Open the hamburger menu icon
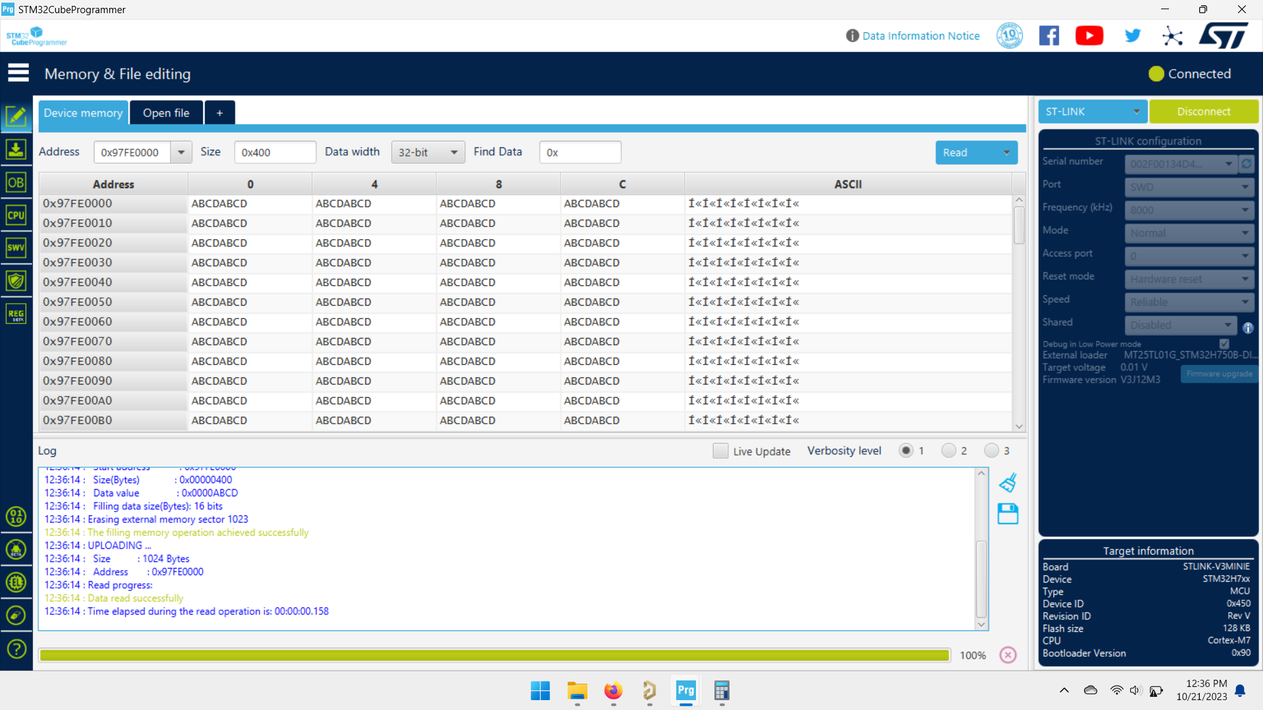This screenshot has height=710, width=1263. point(18,73)
